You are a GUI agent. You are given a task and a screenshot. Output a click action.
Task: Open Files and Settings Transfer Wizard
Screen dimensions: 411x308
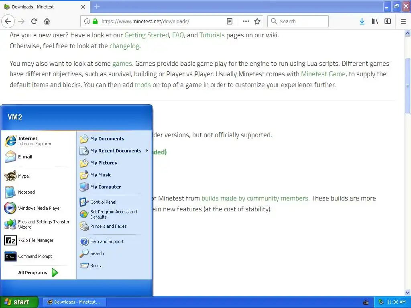tap(38, 224)
